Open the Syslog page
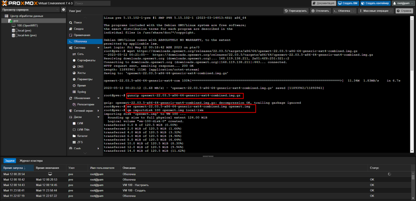This screenshot has width=416, height=201. pos(81,92)
